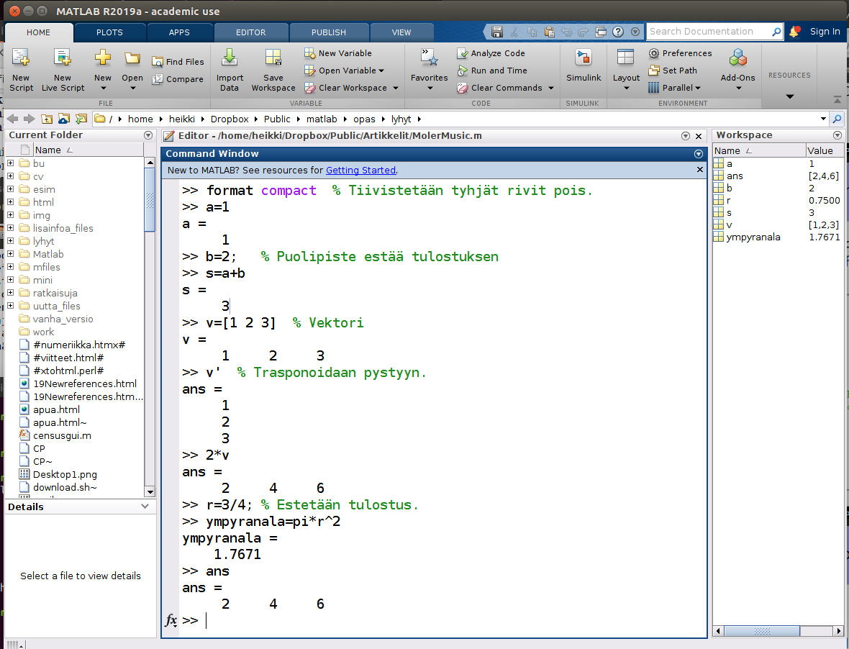The width and height of the screenshot is (849, 649).
Task: Select the censusgui.m file
Action: [x=62, y=436]
